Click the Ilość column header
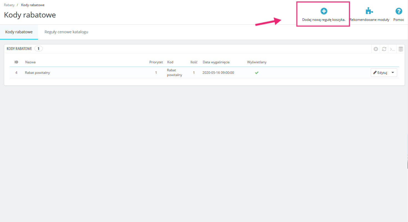The width and height of the screenshot is (408, 222). click(x=194, y=62)
